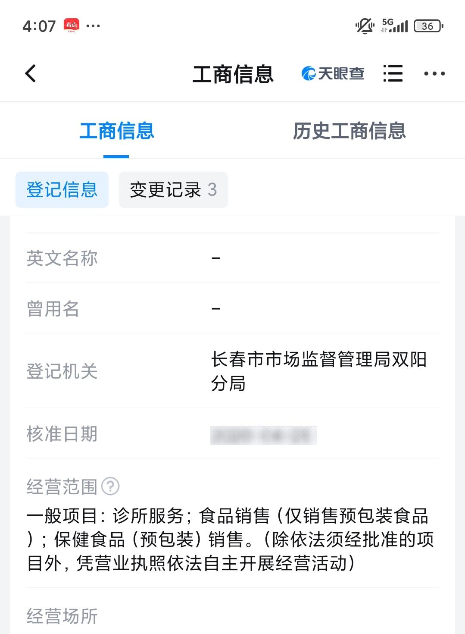This screenshot has width=465, height=634.
Task: Open 变更记录 3 records
Action: point(173,190)
